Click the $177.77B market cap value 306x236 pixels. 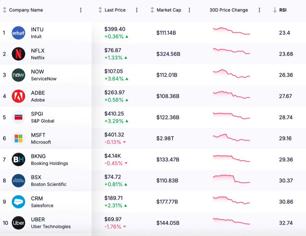167,202
